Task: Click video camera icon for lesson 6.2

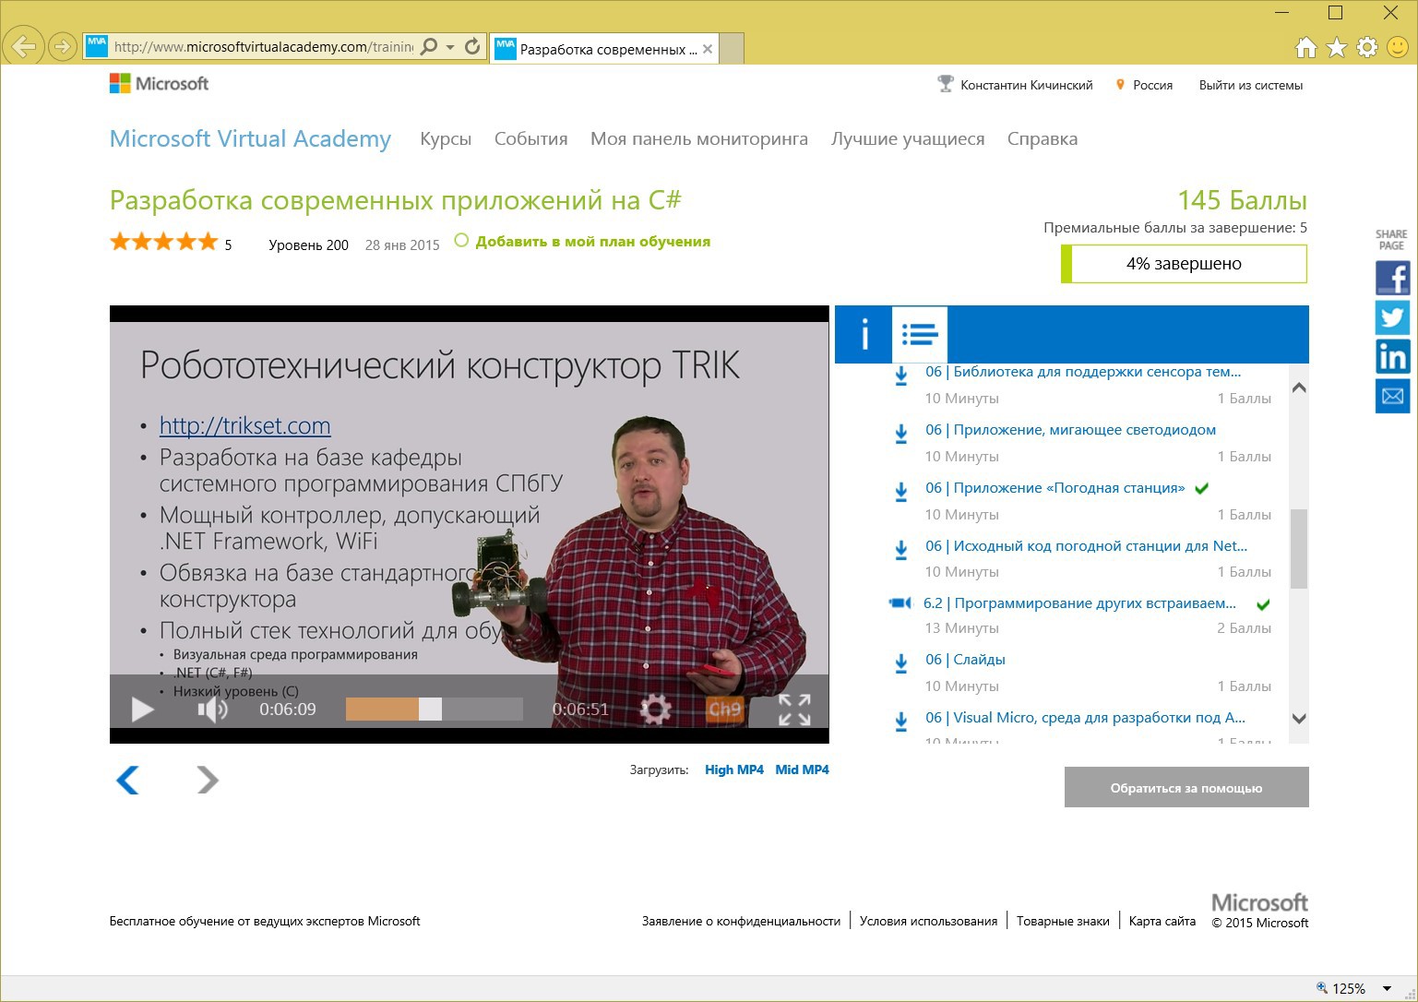Action: click(900, 603)
